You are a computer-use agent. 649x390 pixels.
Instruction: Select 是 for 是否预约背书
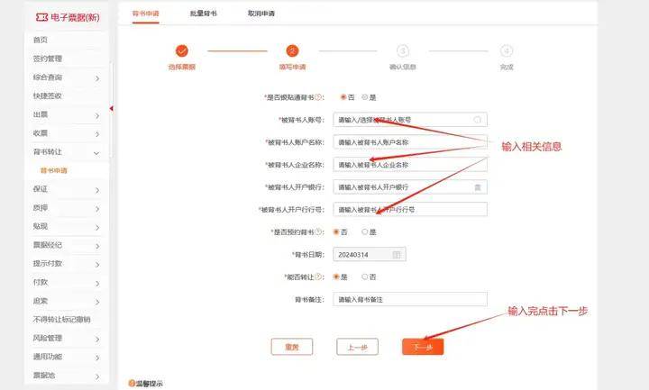365,232
